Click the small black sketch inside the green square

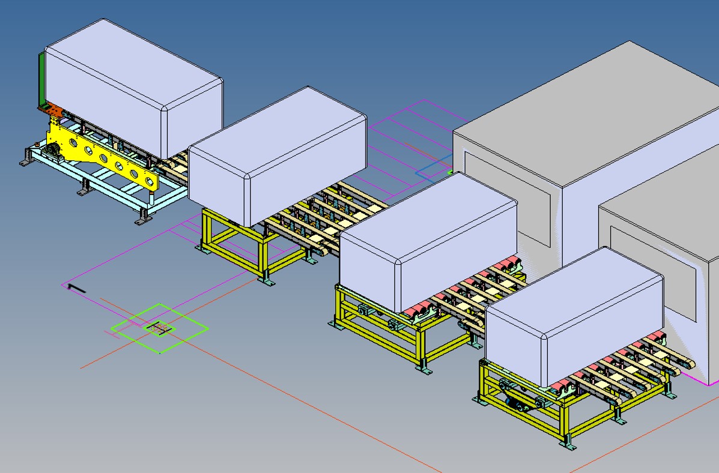pyautogui.click(x=159, y=328)
